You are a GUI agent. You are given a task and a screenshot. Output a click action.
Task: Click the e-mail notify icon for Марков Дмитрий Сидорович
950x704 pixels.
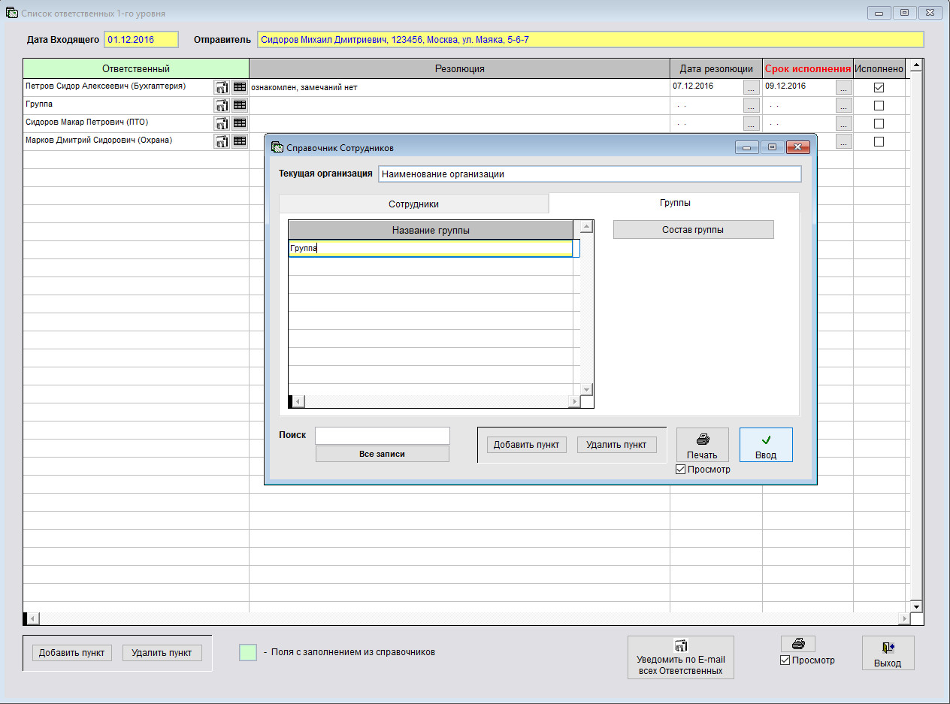(x=222, y=141)
